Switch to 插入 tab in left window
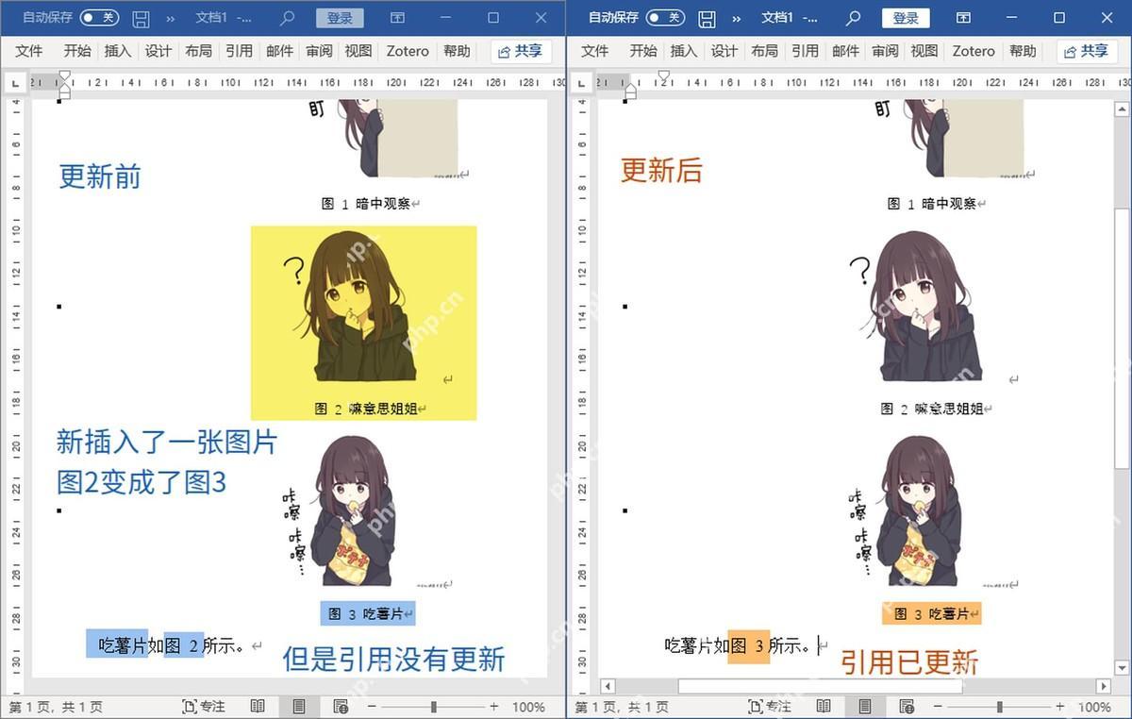 point(118,51)
